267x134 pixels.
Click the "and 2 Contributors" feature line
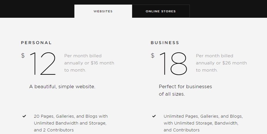coord(54,130)
